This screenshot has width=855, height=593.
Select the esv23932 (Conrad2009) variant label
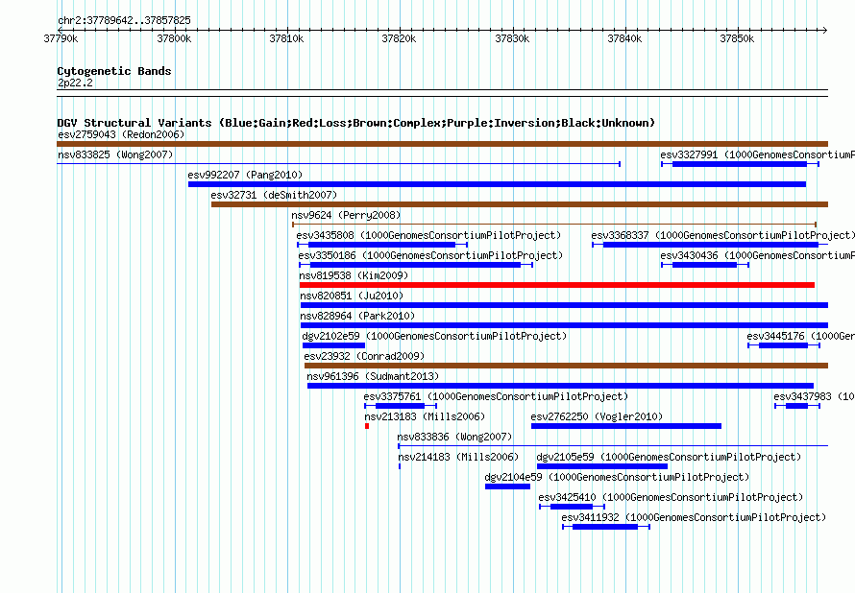pos(364,356)
